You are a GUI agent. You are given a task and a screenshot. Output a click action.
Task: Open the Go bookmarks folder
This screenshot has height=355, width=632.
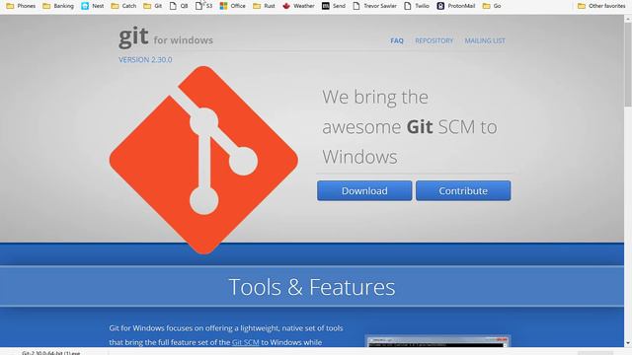(x=492, y=6)
